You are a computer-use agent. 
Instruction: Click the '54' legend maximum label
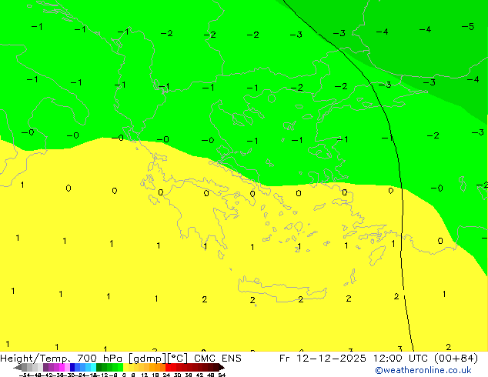pyautogui.click(x=222, y=375)
